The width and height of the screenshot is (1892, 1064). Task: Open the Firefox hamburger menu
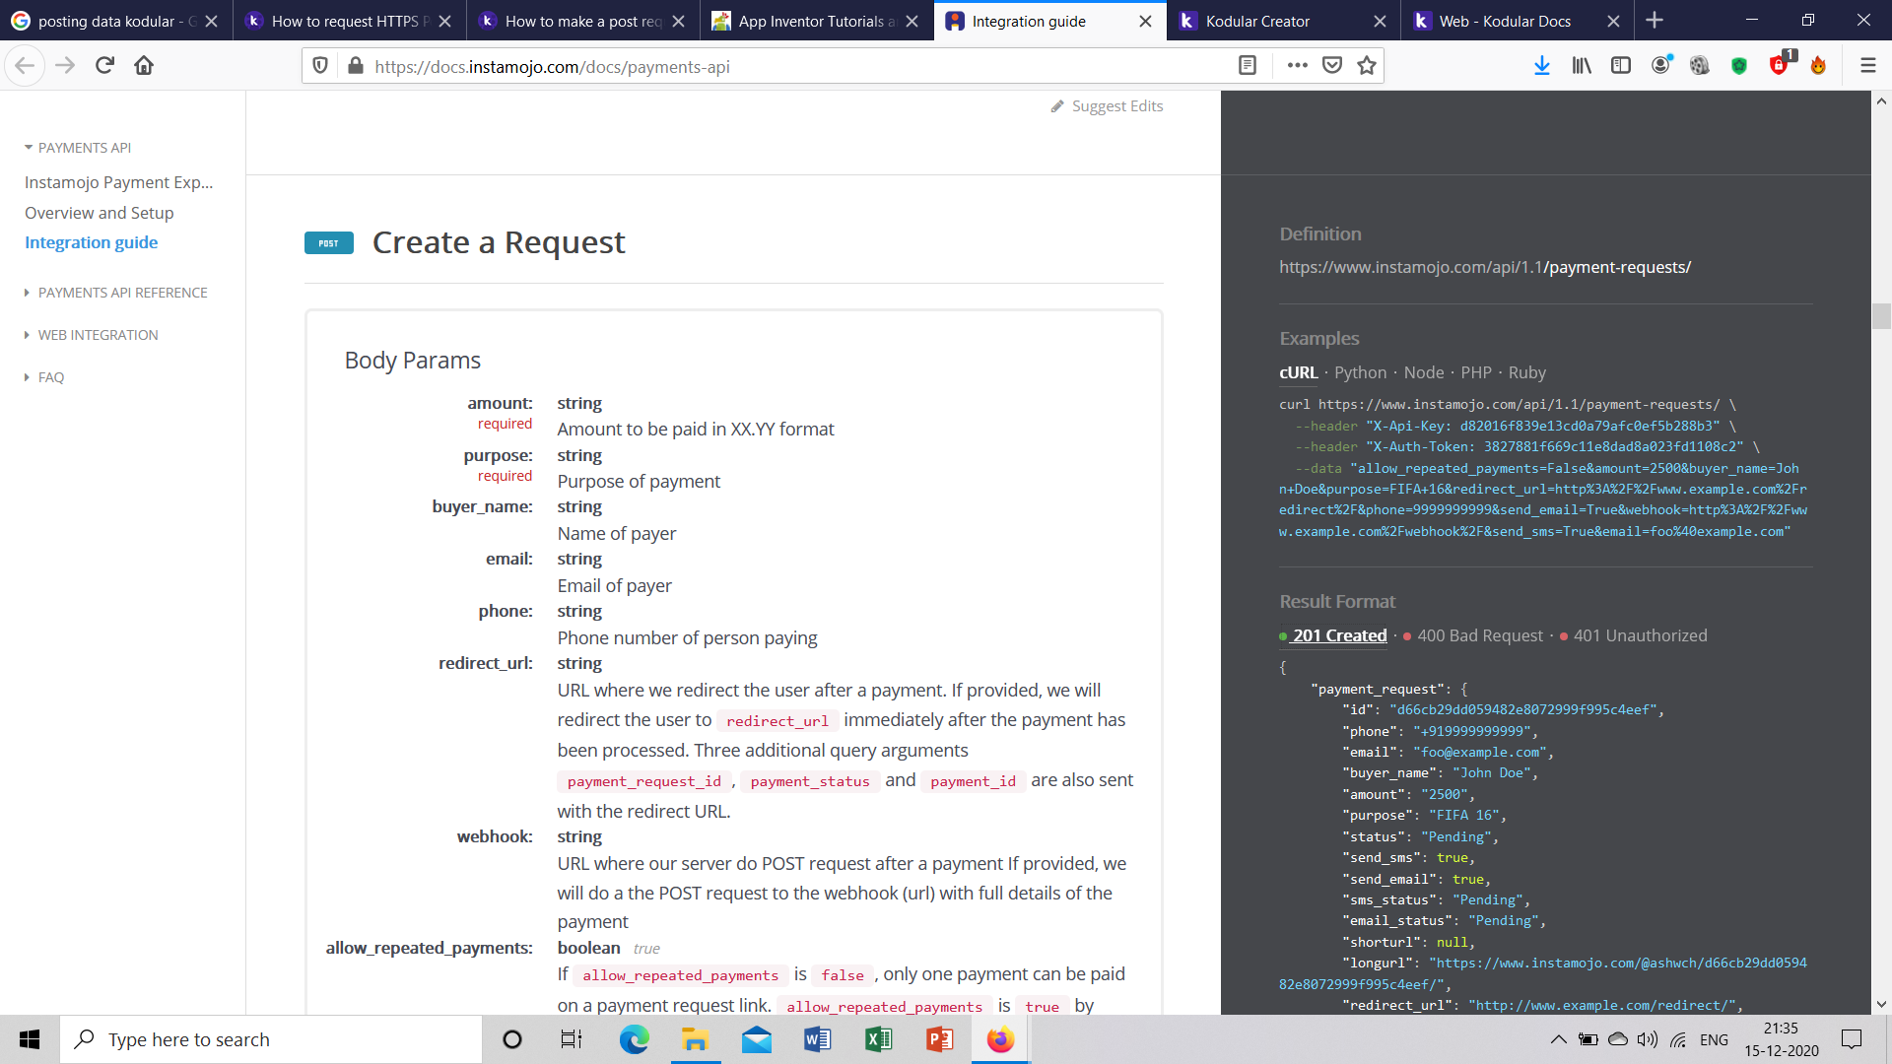(x=1867, y=66)
